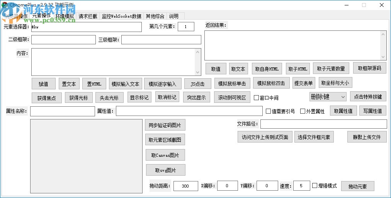
Task: Click the 获得光标 button
Action: [79, 97]
